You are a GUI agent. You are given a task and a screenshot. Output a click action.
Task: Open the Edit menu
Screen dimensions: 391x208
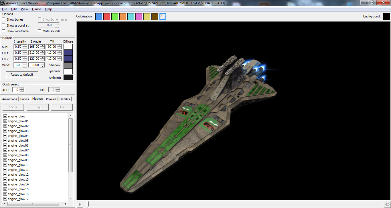point(14,9)
